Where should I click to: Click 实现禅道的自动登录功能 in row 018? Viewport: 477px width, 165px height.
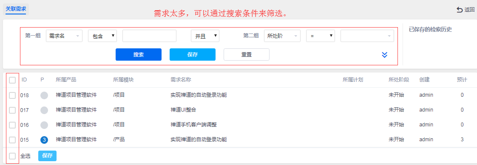coord(199,95)
